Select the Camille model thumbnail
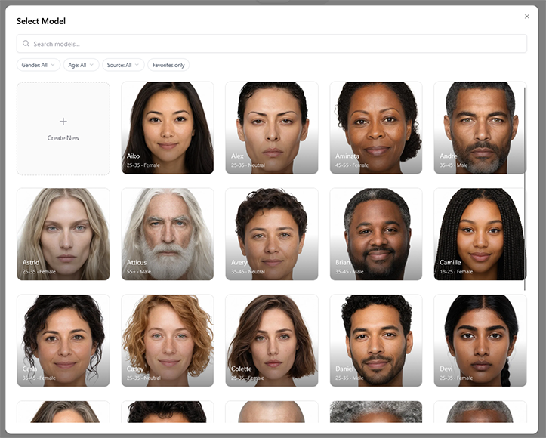 (x=480, y=234)
